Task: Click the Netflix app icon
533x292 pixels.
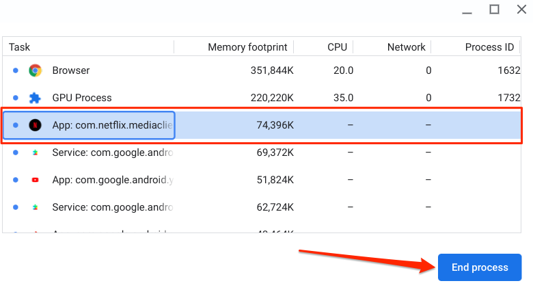Action: click(35, 125)
